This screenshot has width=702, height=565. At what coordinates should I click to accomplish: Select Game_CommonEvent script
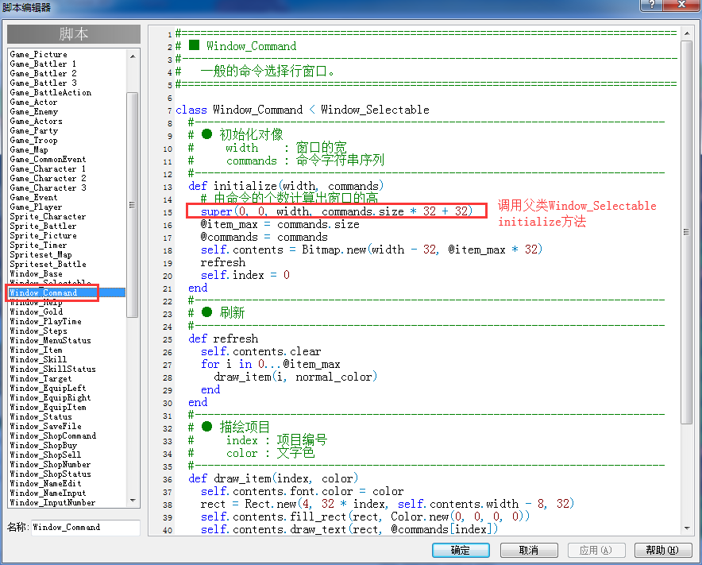click(x=48, y=159)
